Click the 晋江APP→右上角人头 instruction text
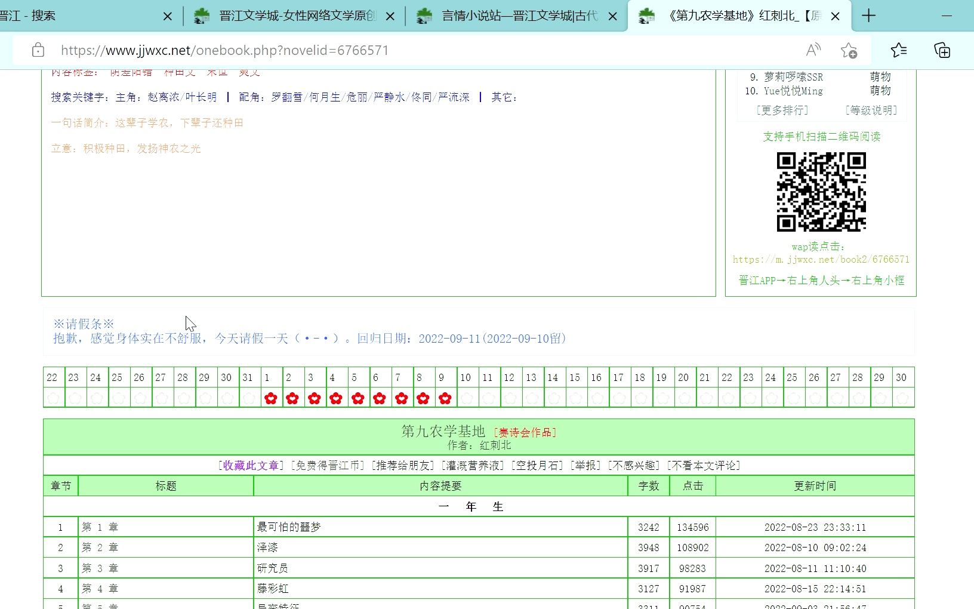Image resolution: width=974 pixels, height=609 pixels. tap(821, 281)
